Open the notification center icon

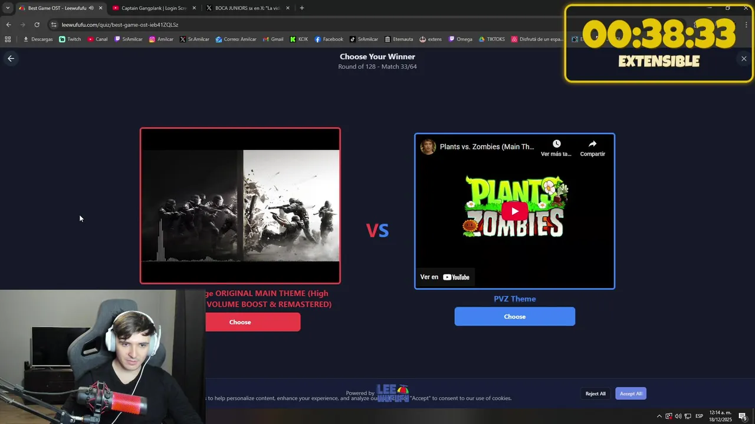coord(743,416)
